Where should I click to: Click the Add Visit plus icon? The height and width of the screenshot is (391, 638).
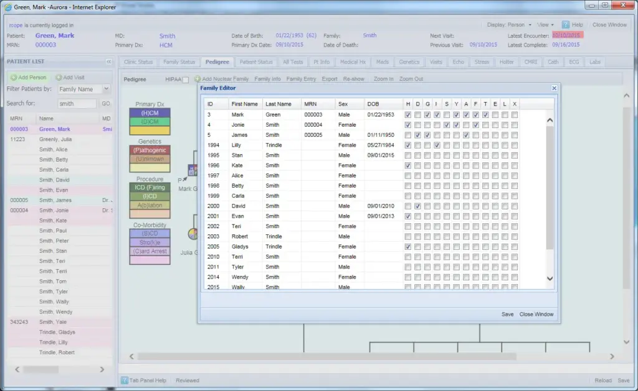coord(59,77)
